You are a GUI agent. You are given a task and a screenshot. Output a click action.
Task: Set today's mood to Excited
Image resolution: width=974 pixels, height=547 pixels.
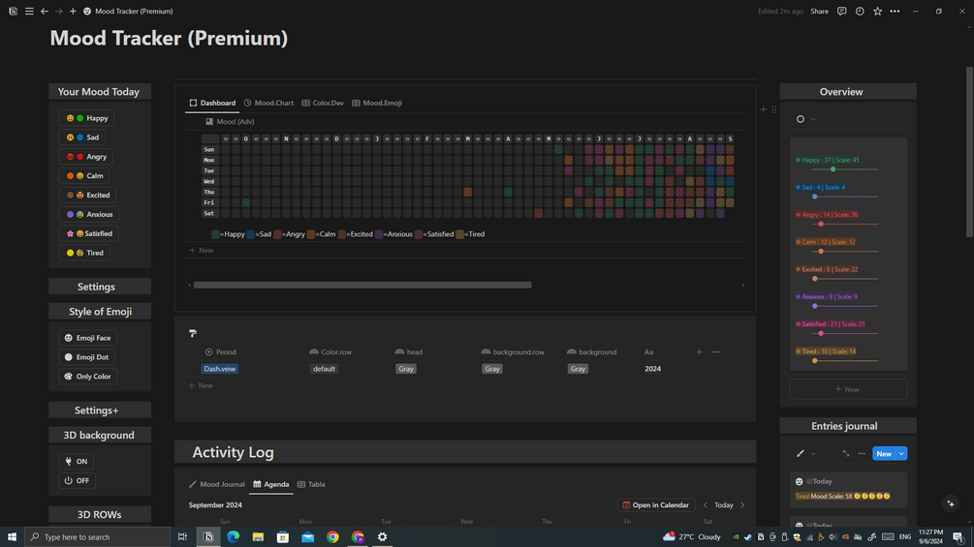pyautogui.click(x=87, y=195)
